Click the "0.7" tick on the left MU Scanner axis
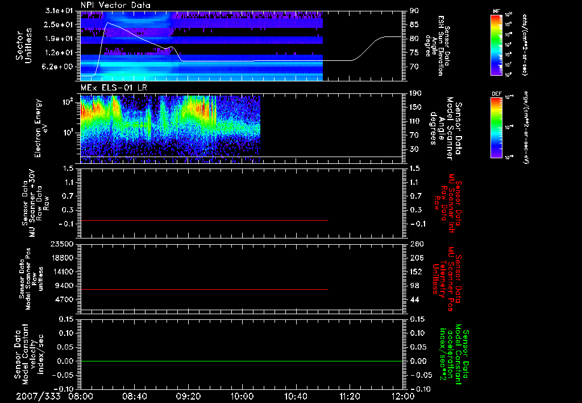The image size is (582, 403). (68, 196)
